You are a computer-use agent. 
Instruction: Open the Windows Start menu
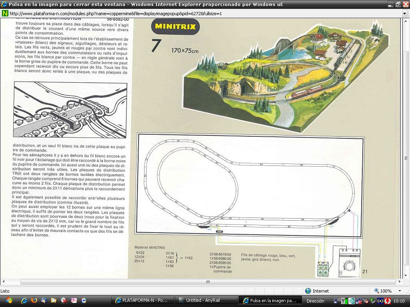coord(9,300)
